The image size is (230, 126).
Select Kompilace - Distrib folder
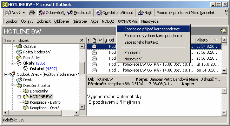coord(45,102)
